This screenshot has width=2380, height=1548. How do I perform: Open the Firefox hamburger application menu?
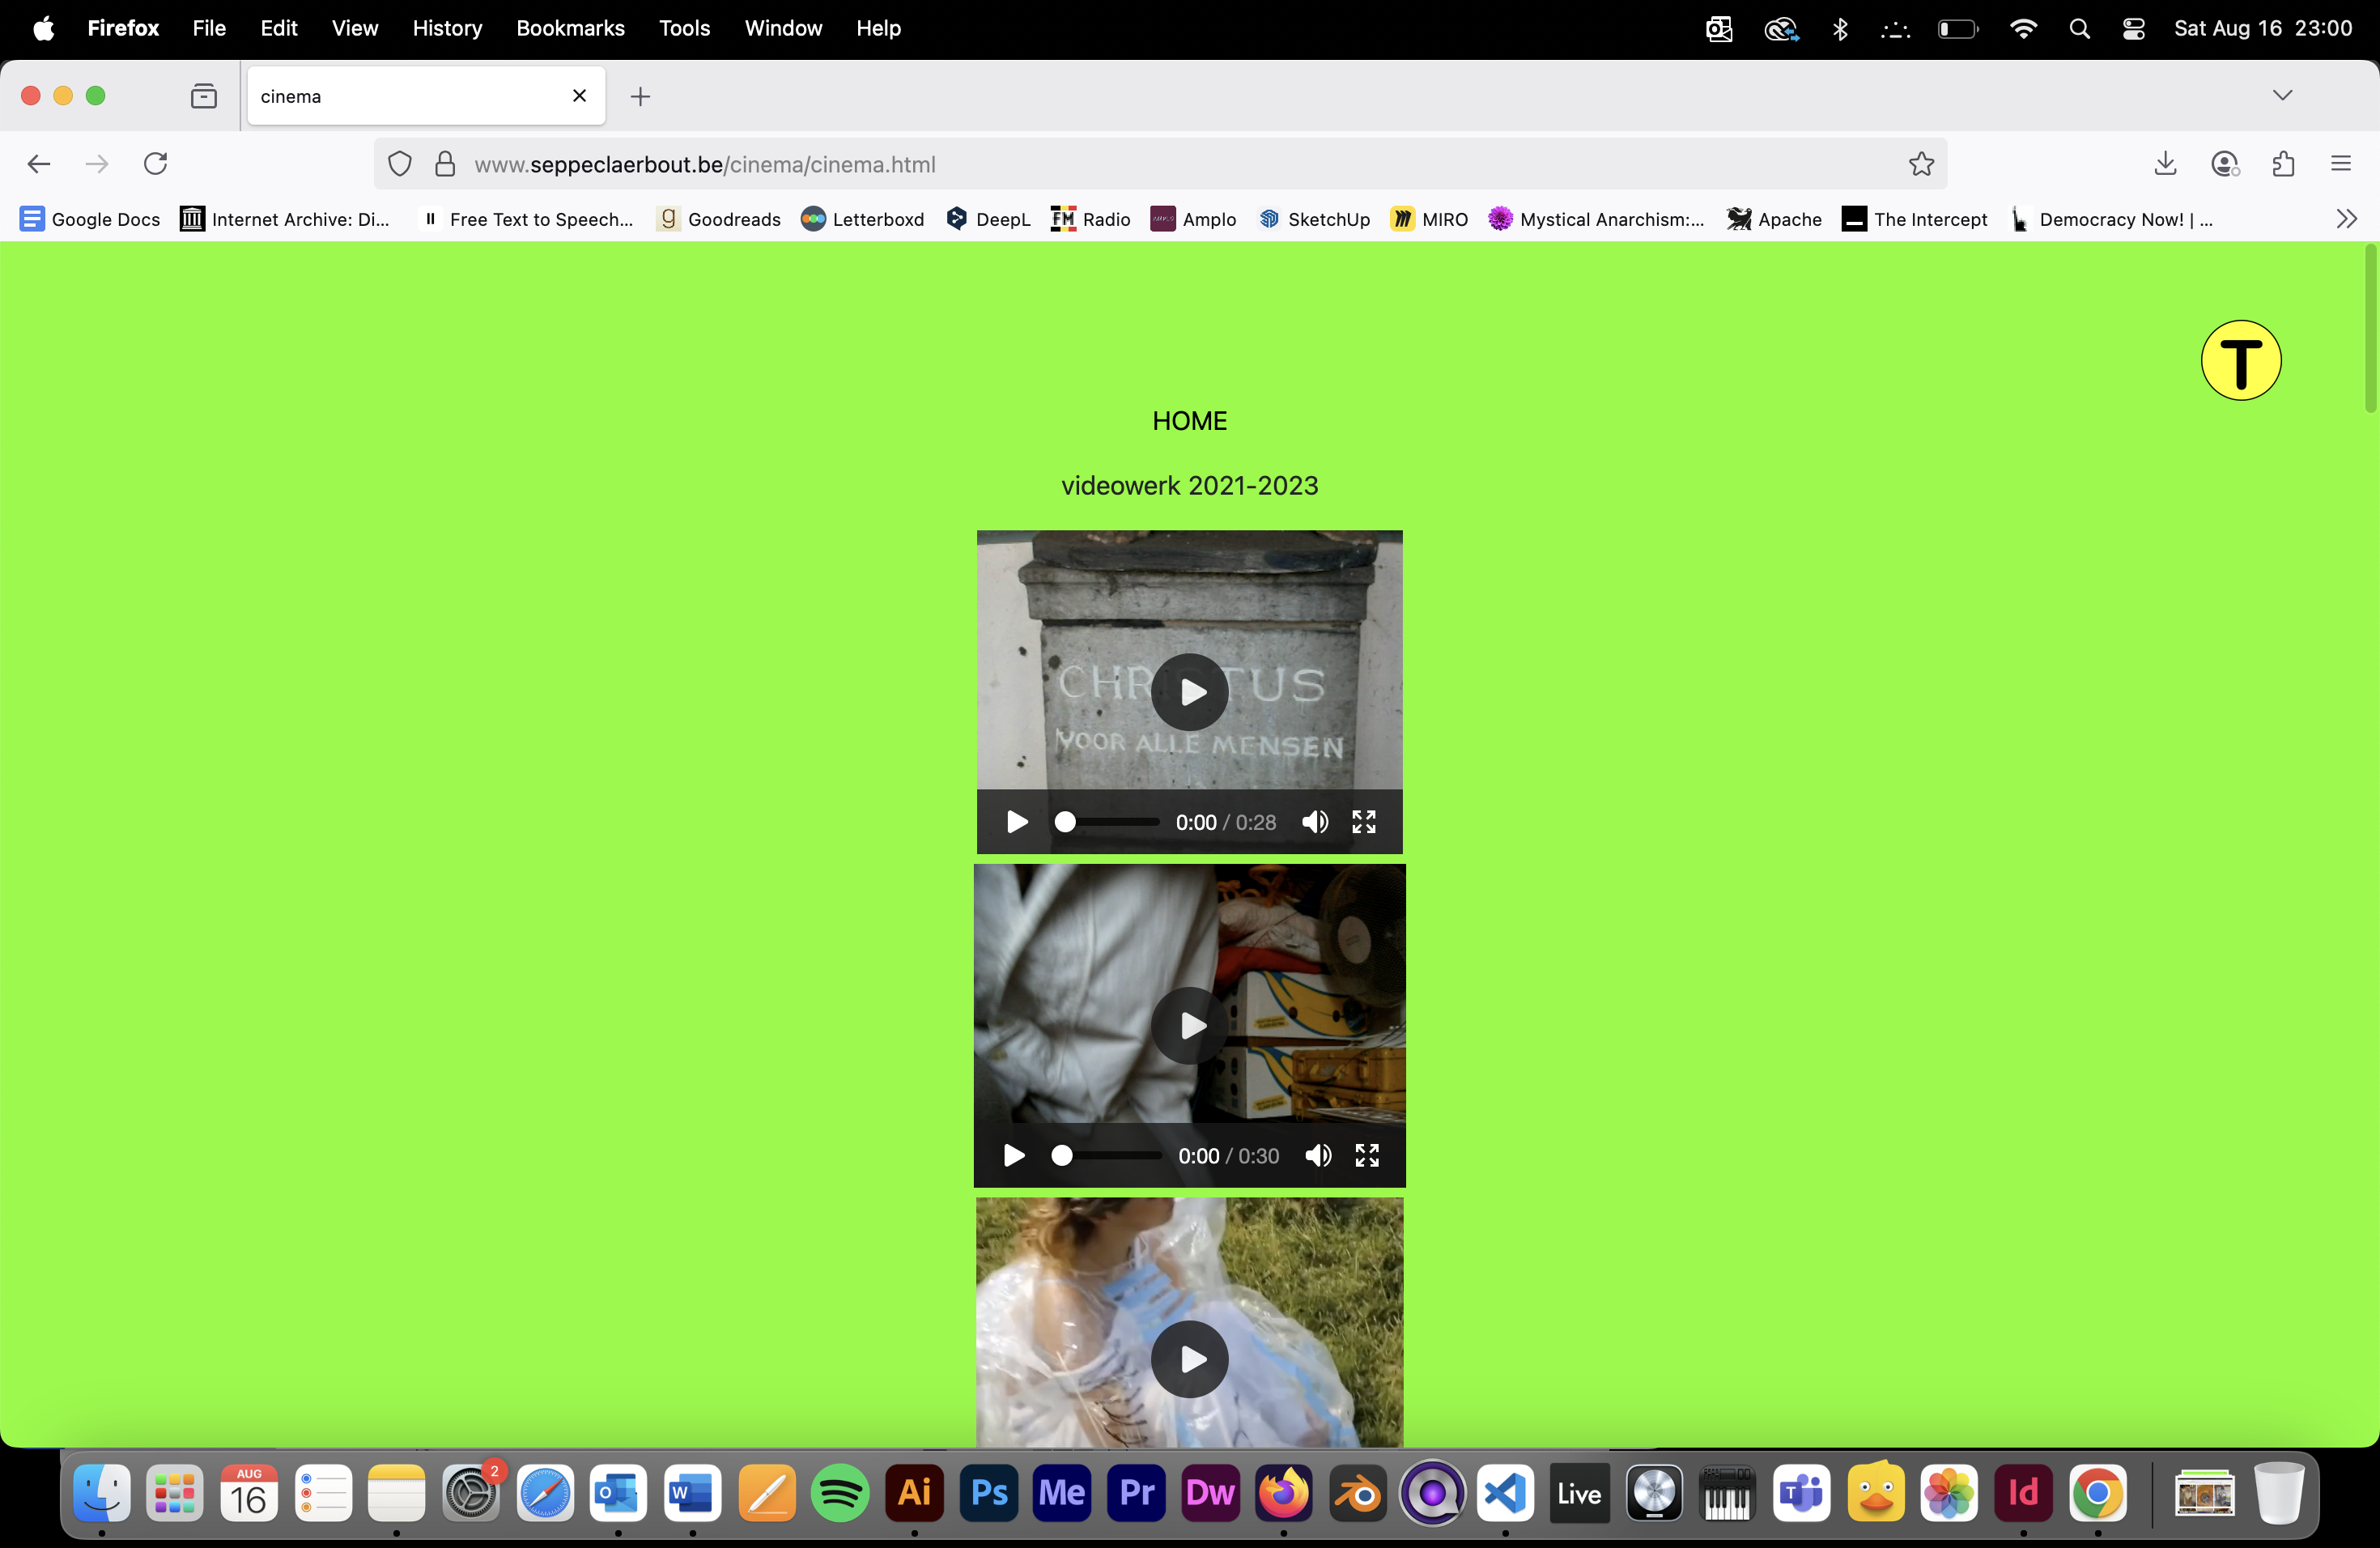(x=2340, y=164)
